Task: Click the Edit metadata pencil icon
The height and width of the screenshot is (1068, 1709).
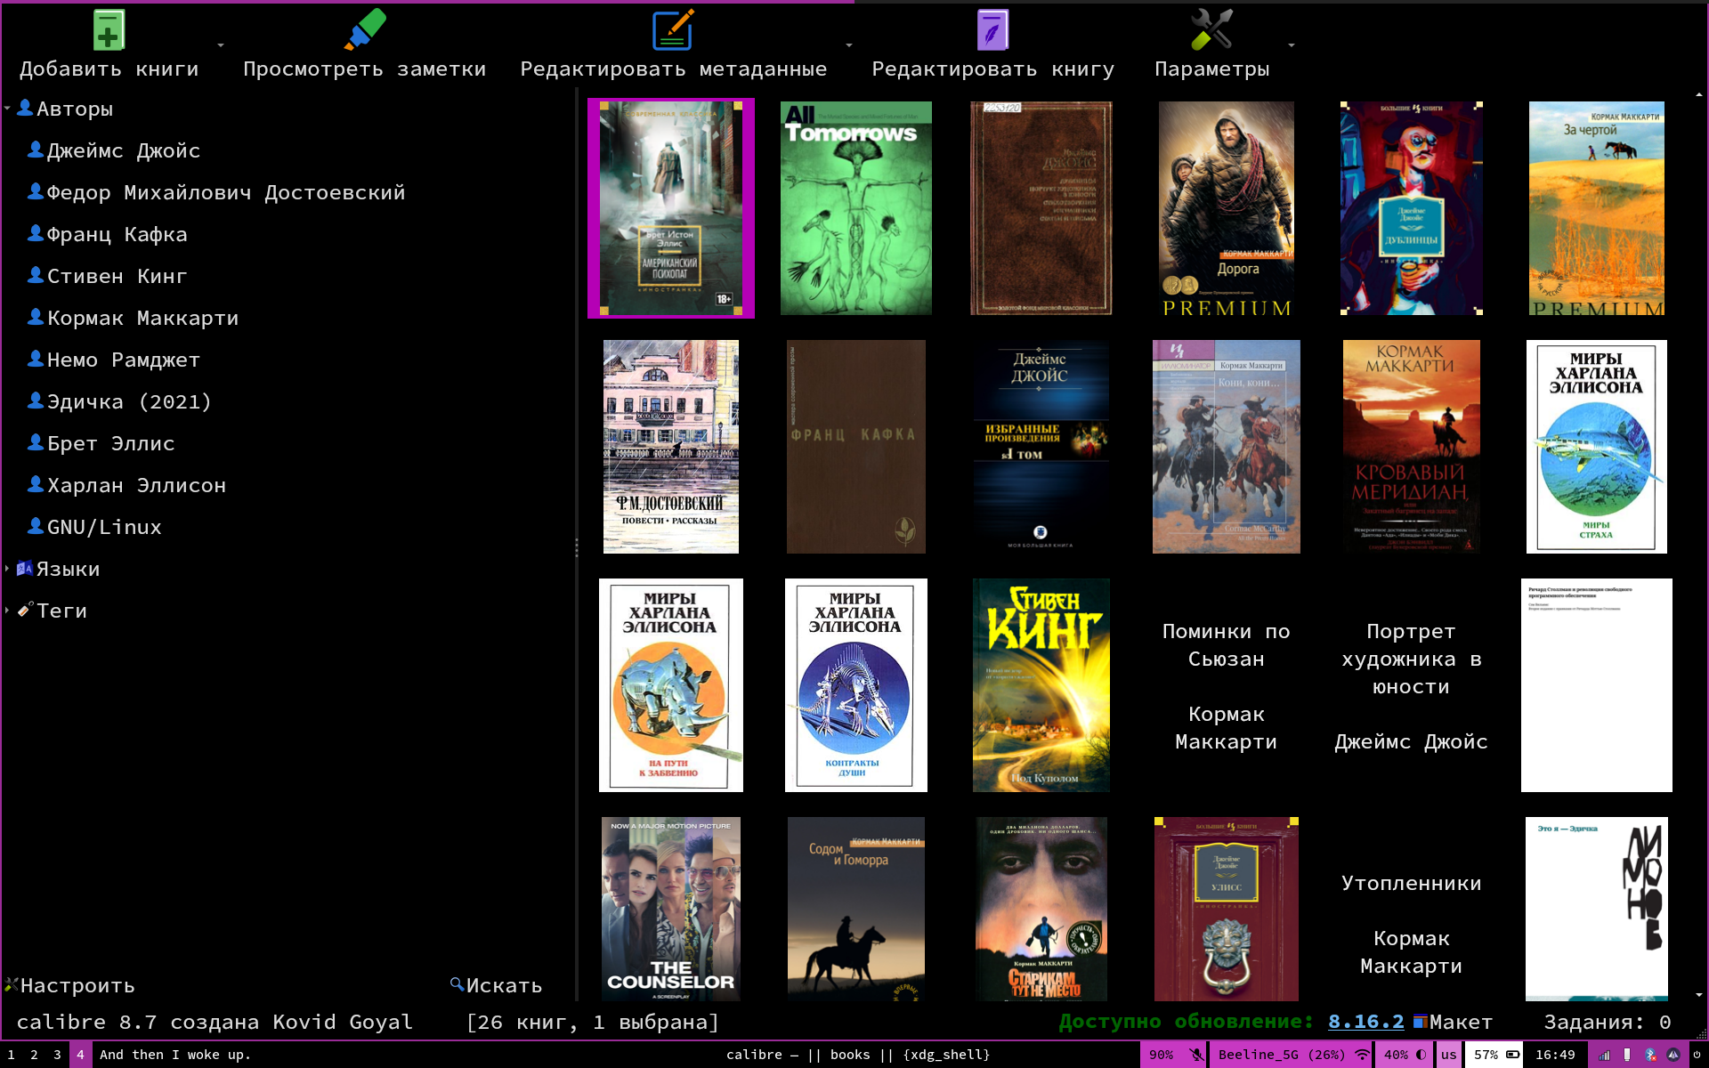Action: (673, 30)
